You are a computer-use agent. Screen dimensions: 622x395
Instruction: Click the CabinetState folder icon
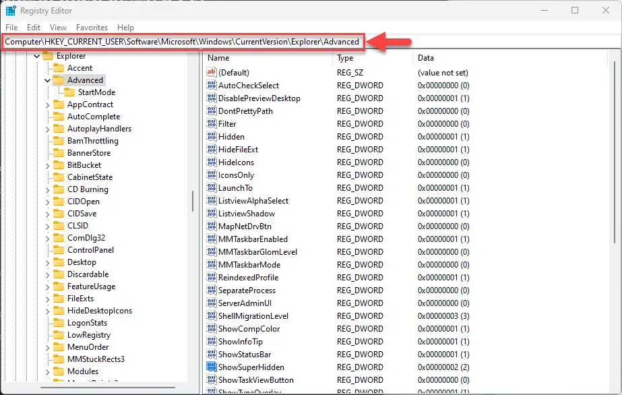[59, 177]
